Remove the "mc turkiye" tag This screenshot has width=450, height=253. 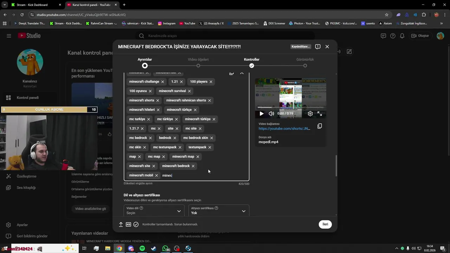point(148,119)
